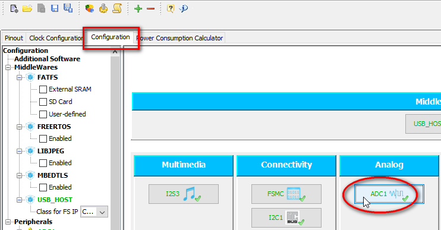441x230 pixels.
Task: Enable FREERTOS with its Enabled checkbox
Action: click(43, 138)
